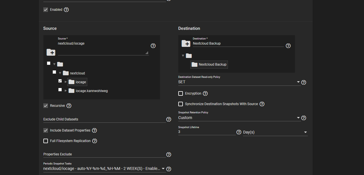Image resolution: width=364 pixels, height=175 pixels.
Task: Enable the Encryption checkbox
Action: tap(181, 93)
